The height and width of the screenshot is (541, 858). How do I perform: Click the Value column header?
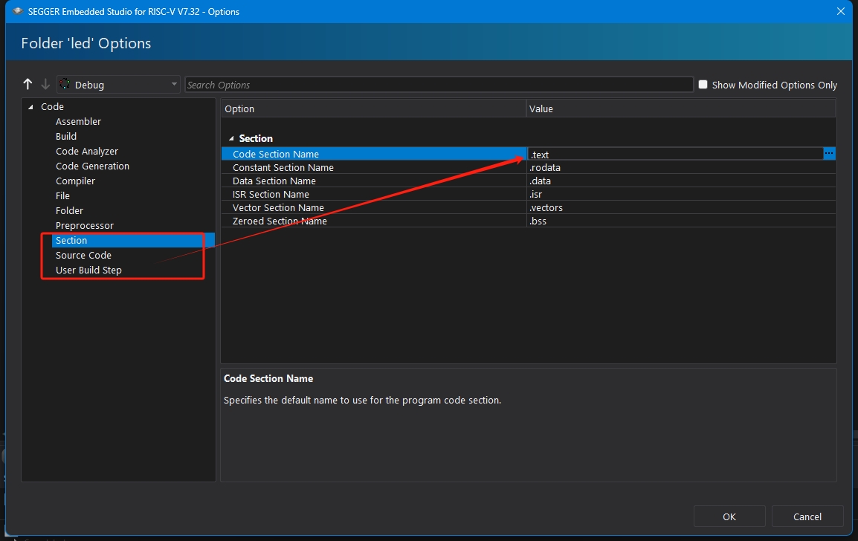[681, 108]
